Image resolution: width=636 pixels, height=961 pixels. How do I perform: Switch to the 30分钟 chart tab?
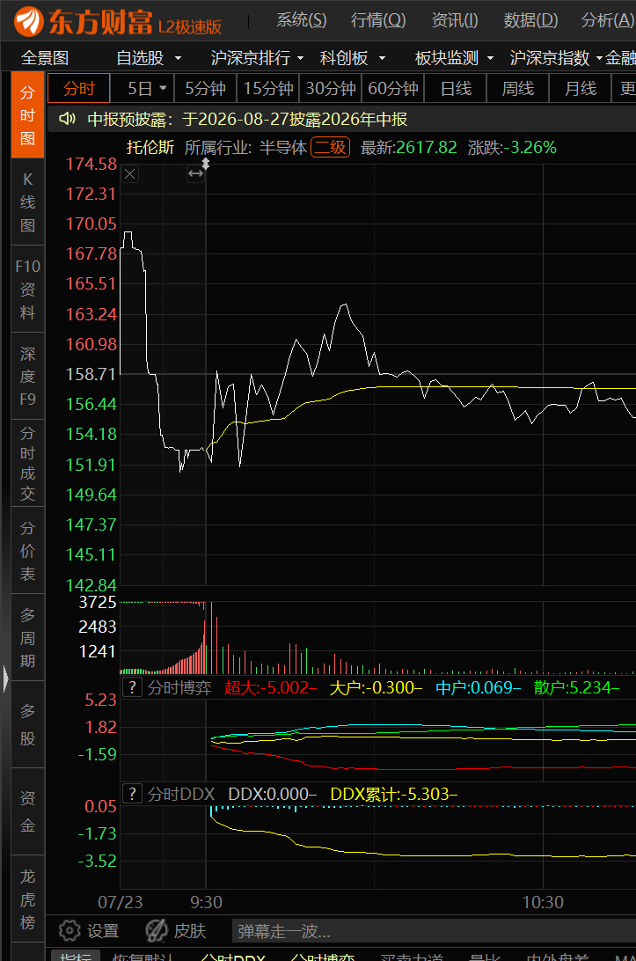(331, 89)
